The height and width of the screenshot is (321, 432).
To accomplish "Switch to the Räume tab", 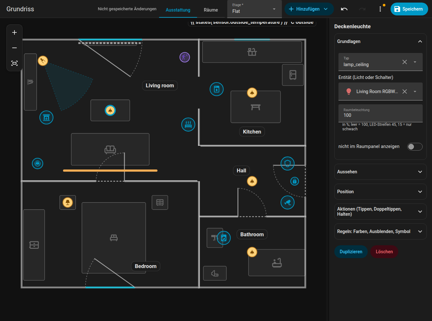I will pos(211,10).
